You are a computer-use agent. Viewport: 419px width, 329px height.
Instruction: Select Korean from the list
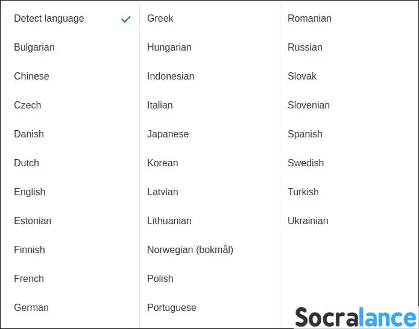click(x=163, y=163)
